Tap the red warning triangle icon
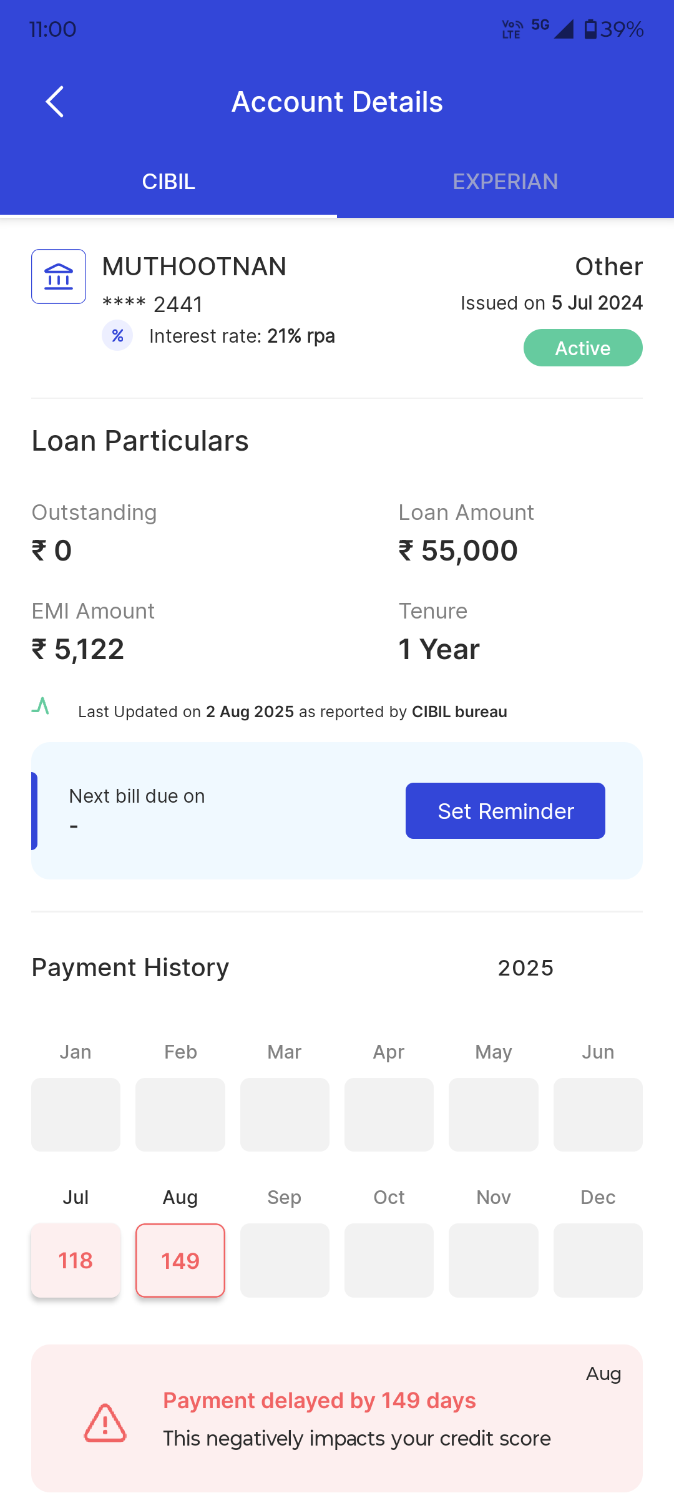This screenshot has height=1498, width=674. tap(105, 1422)
